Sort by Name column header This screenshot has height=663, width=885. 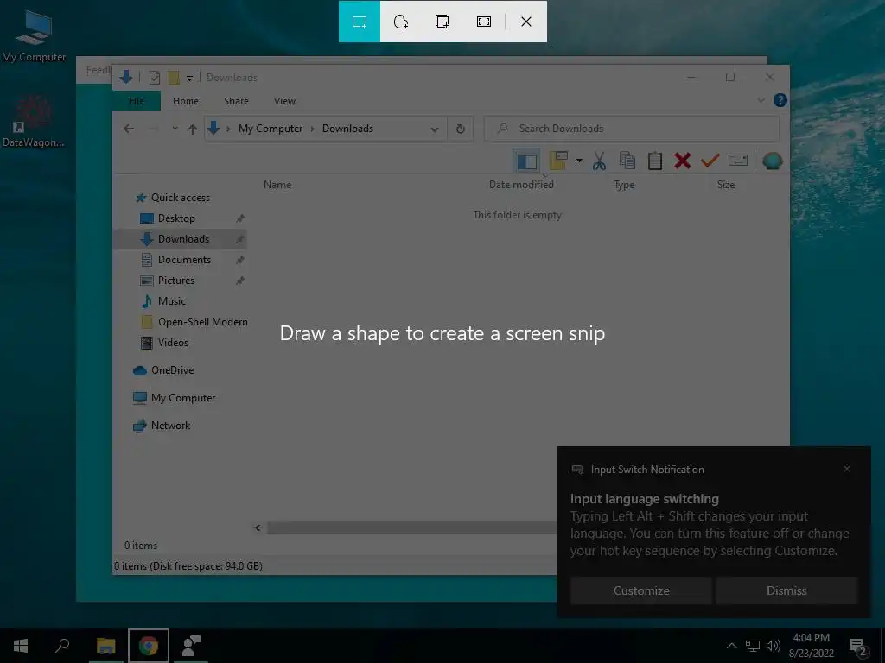tap(277, 185)
